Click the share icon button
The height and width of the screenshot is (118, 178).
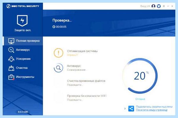pos(131,108)
